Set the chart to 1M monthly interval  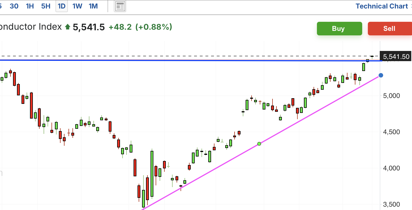93,6
